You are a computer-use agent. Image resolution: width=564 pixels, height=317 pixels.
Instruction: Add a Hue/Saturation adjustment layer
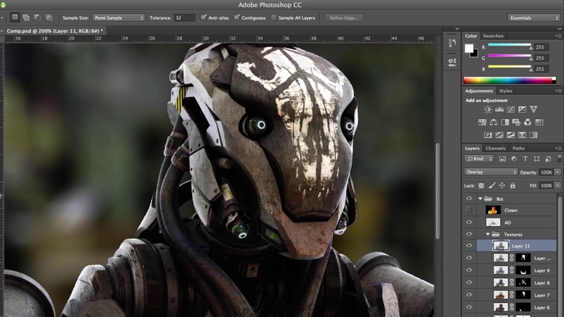pyautogui.click(x=482, y=122)
